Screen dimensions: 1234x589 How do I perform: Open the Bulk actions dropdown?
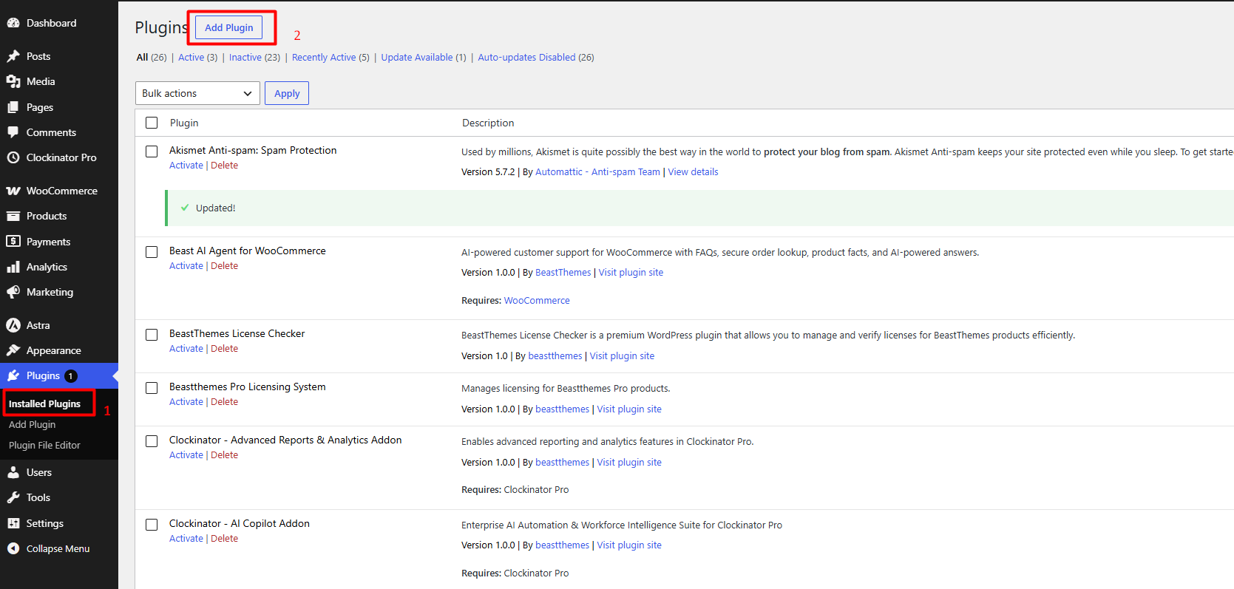point(197,93)
